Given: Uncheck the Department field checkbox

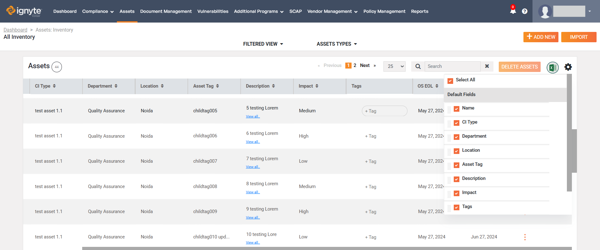Looking at the screenshot, I should (457, 137).
